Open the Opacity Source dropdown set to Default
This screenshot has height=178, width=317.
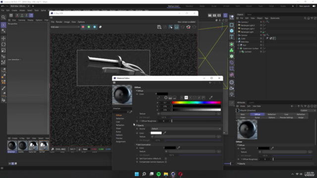186,129
